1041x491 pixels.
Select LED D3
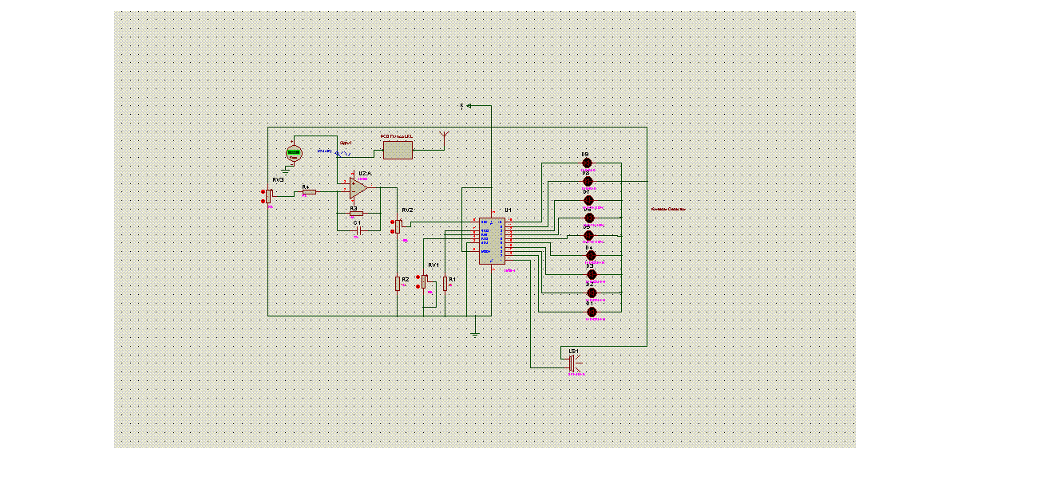(x=592, y=274)
